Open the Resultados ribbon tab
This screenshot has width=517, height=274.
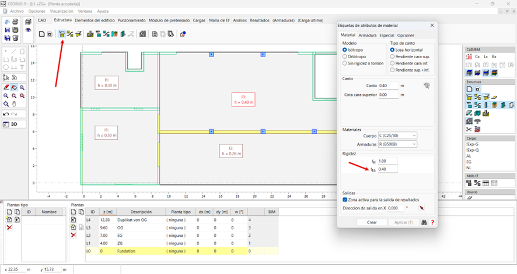coord(260,20)
